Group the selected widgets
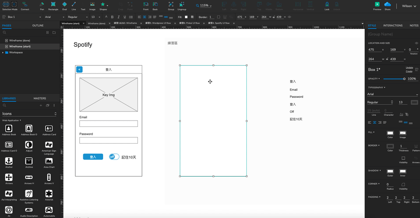Viewport: 420px width, 218px height. click(171, 6)
